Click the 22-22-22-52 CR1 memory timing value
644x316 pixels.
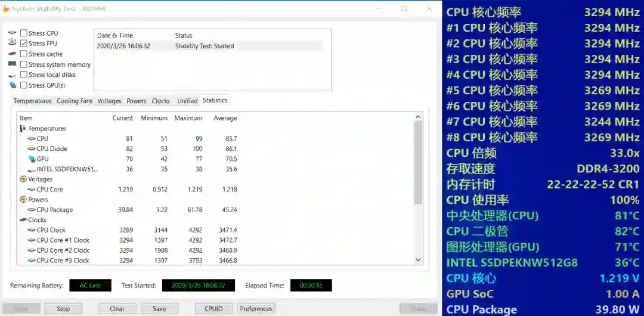tap(593, 184)
